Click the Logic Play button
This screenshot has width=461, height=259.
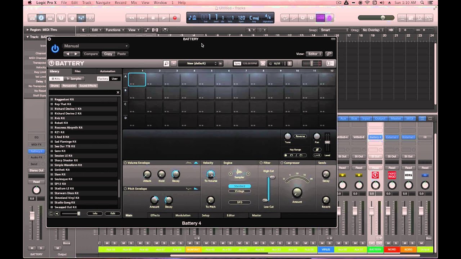click(x=164, y=18)
